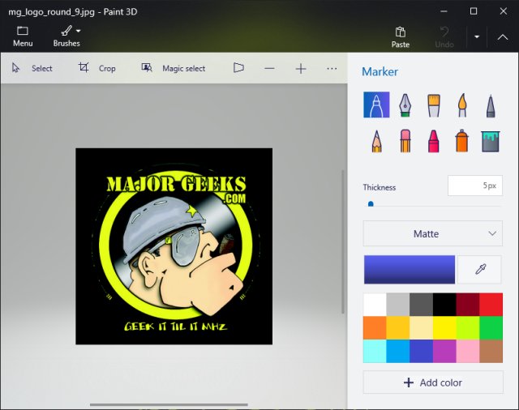Maximize the Paint 3D window
Image resolution: width=519 pixels, height=410 pixels.
pyautogui.click(x=474, y=11)
